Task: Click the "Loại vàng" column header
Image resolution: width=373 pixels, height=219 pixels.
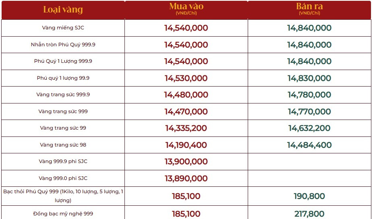Action: [63, 10]
